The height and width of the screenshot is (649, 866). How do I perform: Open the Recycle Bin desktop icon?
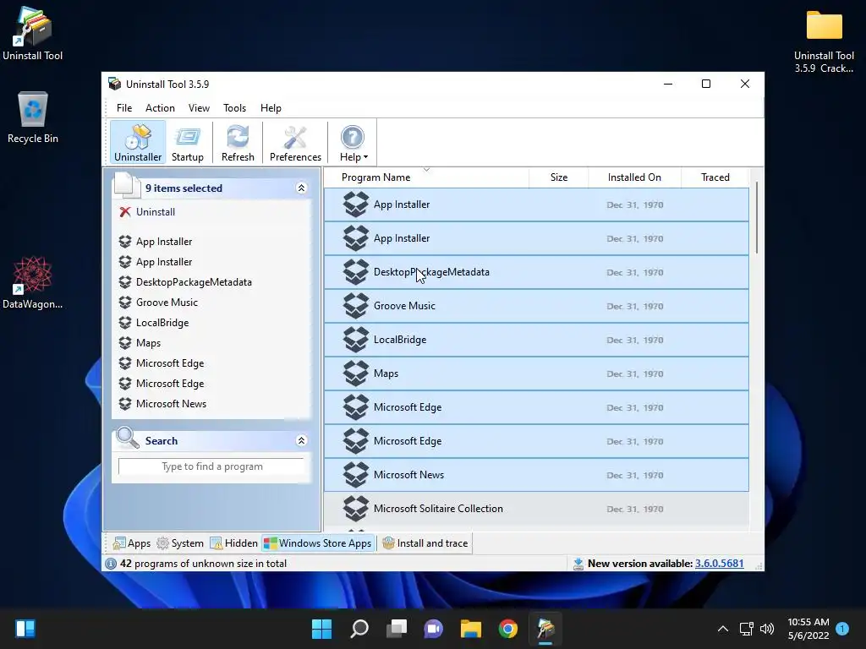[33, 117]
